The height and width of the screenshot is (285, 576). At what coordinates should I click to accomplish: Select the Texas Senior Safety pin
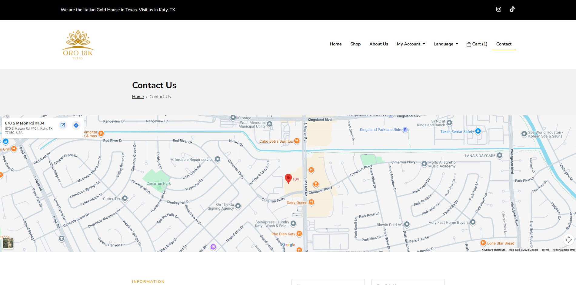478,131
